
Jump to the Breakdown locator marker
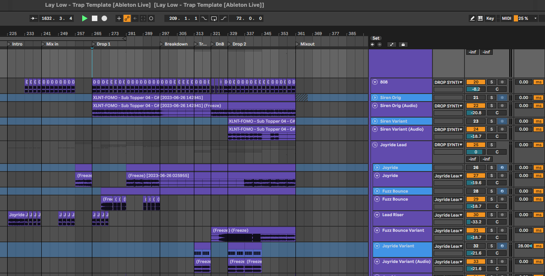162,44
